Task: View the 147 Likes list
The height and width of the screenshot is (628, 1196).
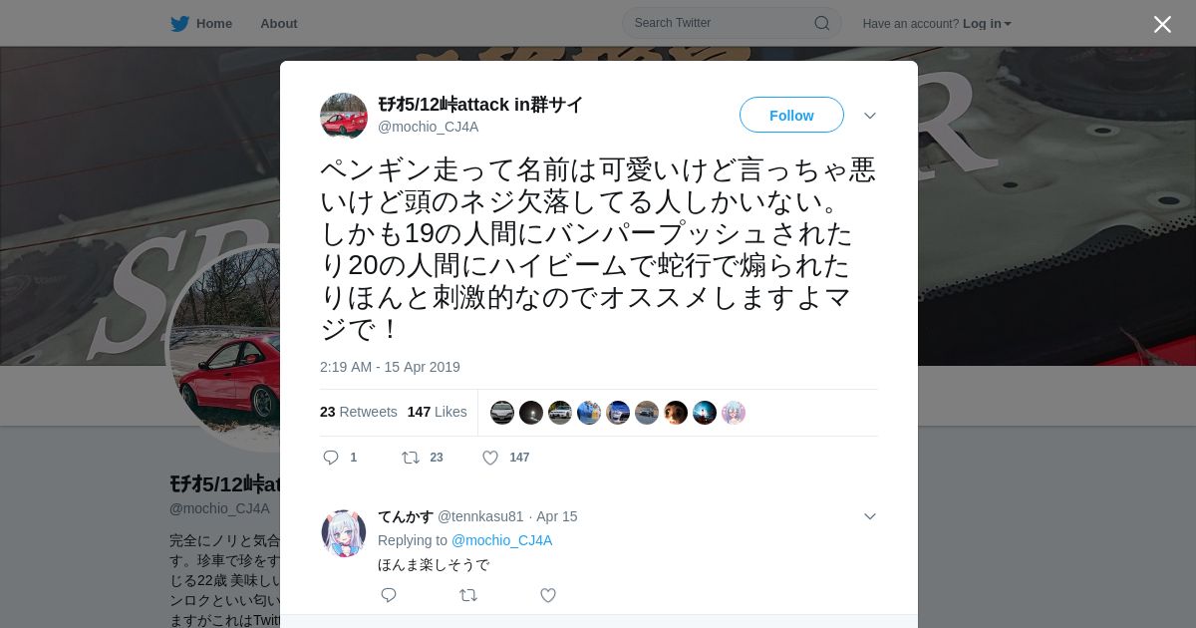Action: tap(437, 412)
